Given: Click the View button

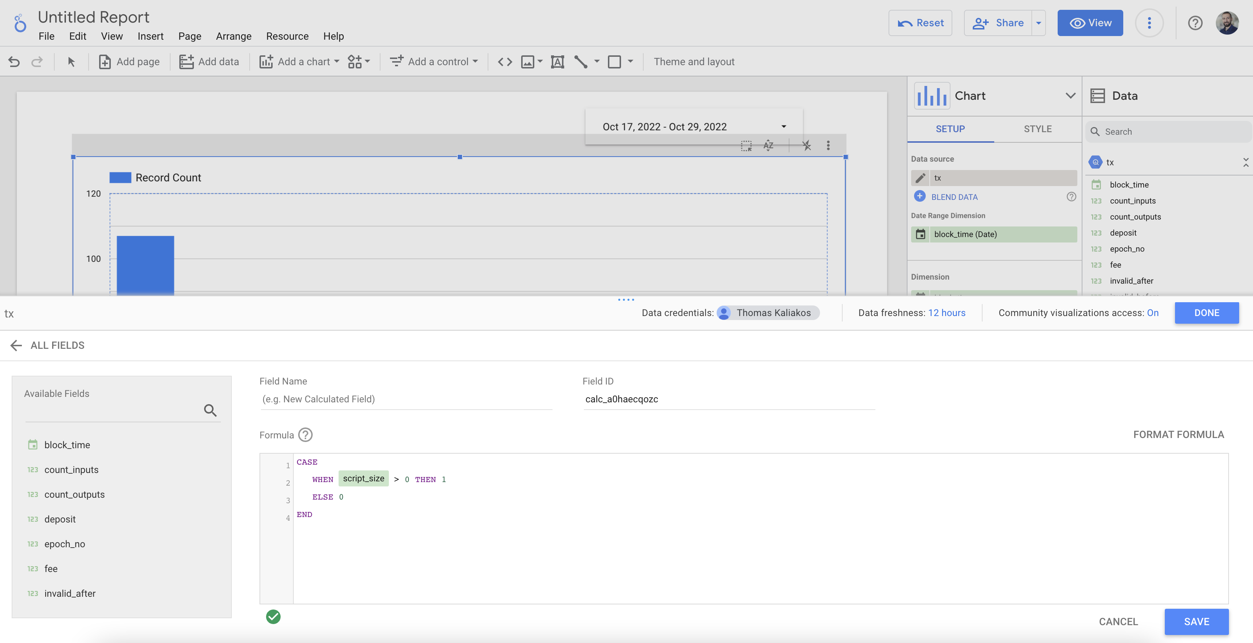Looking at the screenshot, I should (x=1090, y=23).
